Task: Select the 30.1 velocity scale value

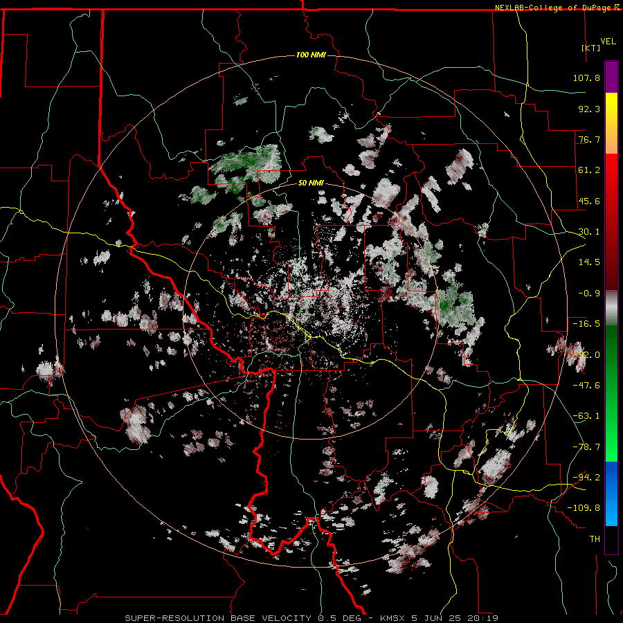Action: (x=589, y=232)
